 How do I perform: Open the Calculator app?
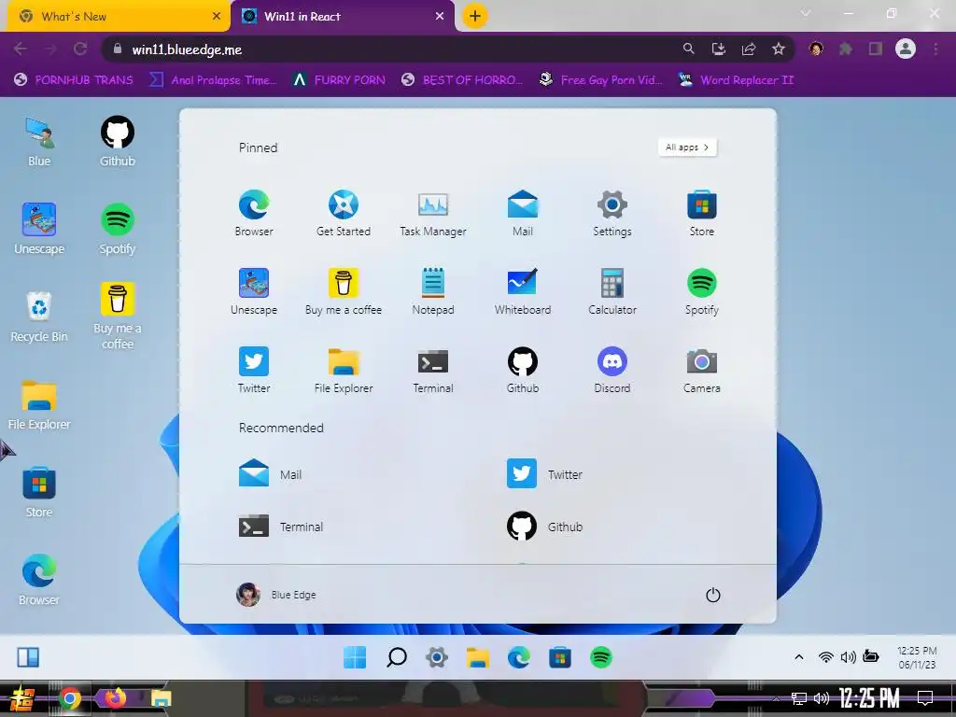click(x=612, y=291)
